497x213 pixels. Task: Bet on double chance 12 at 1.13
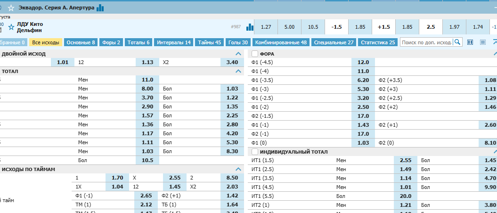tap(147, 63)
